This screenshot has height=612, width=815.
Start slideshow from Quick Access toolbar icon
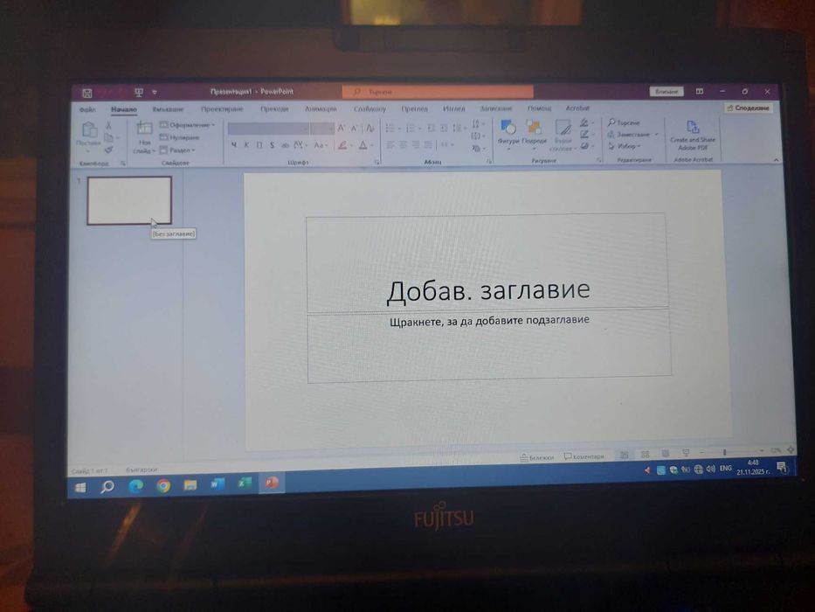point(139,93)
